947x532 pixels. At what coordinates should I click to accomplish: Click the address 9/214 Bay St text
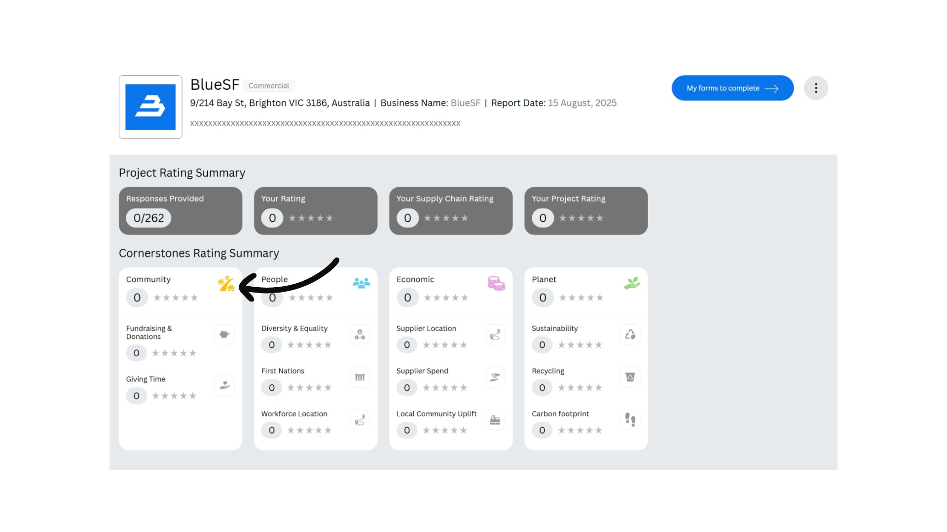[280, 103]
